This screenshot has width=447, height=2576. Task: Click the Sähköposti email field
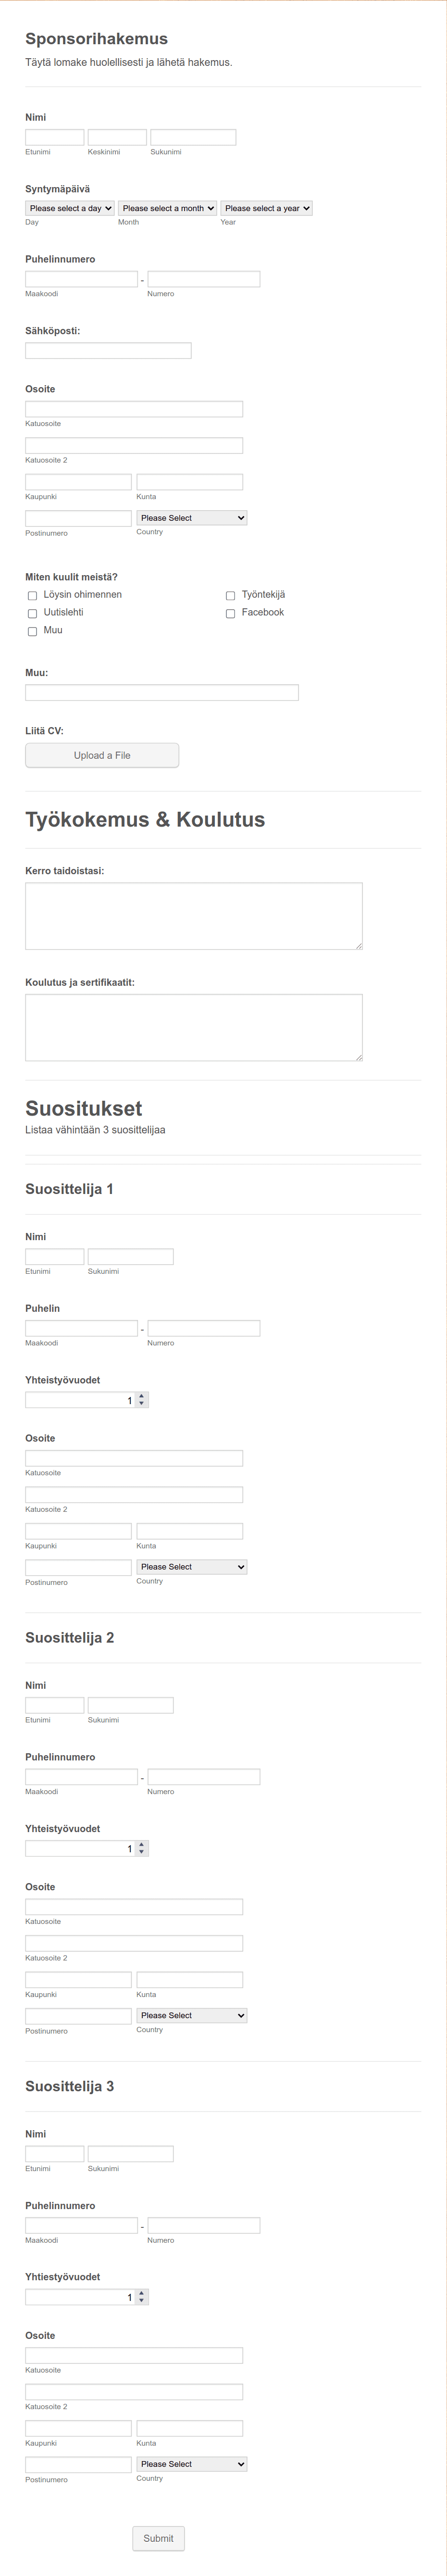point(108,351)
